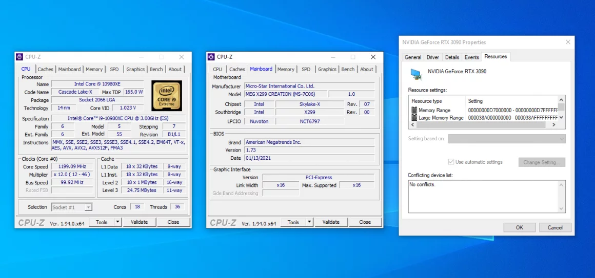Click Validate in the Mainboard window

(331, 222)
